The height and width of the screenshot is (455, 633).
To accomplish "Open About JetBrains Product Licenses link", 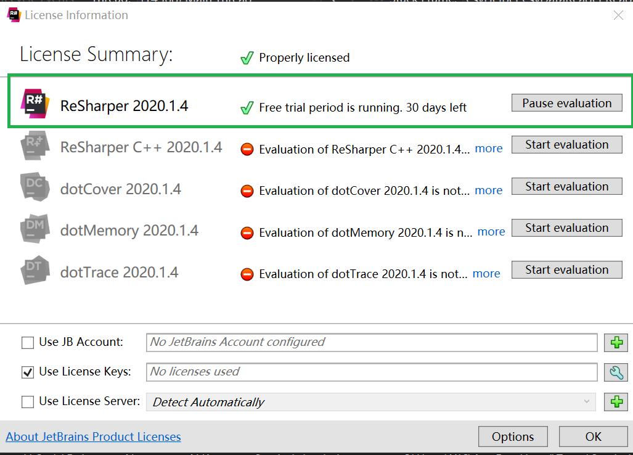I will (93, 437).
